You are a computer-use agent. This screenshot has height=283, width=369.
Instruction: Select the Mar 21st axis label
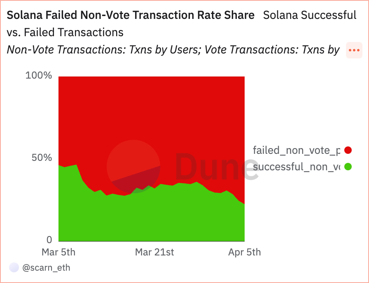point(154,252)
